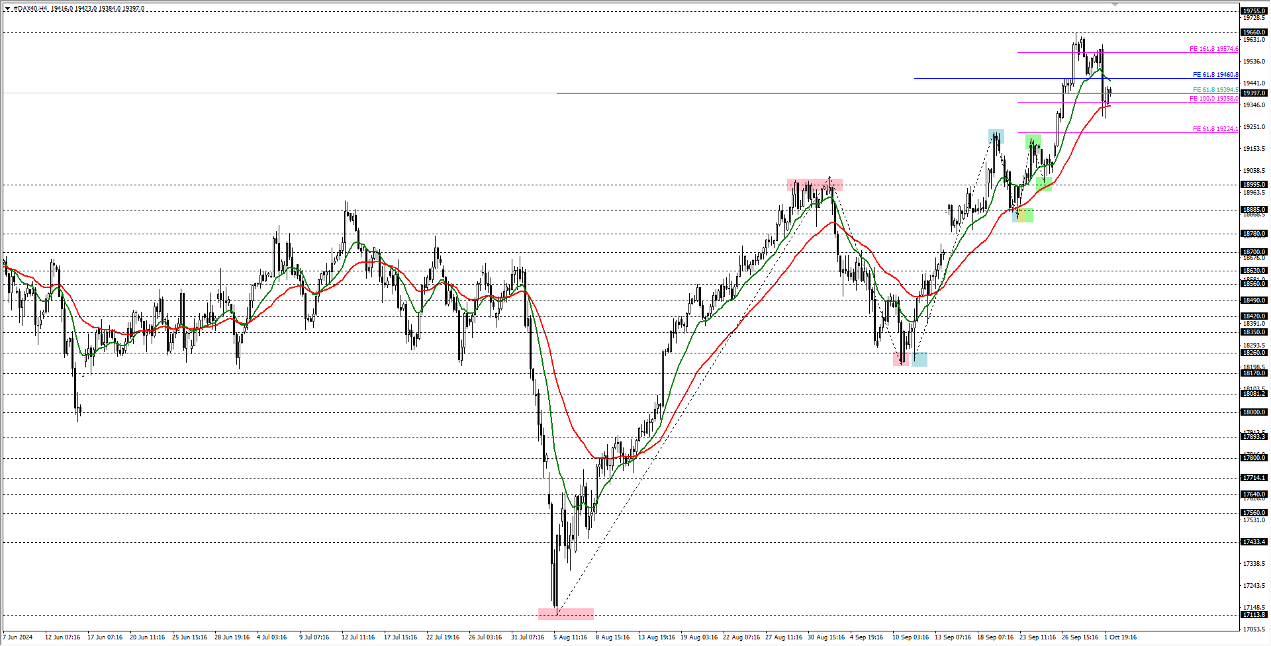Select the blue FE 61.8 19460.8 label
The image size is (1271, 646).
(1215, 75)
